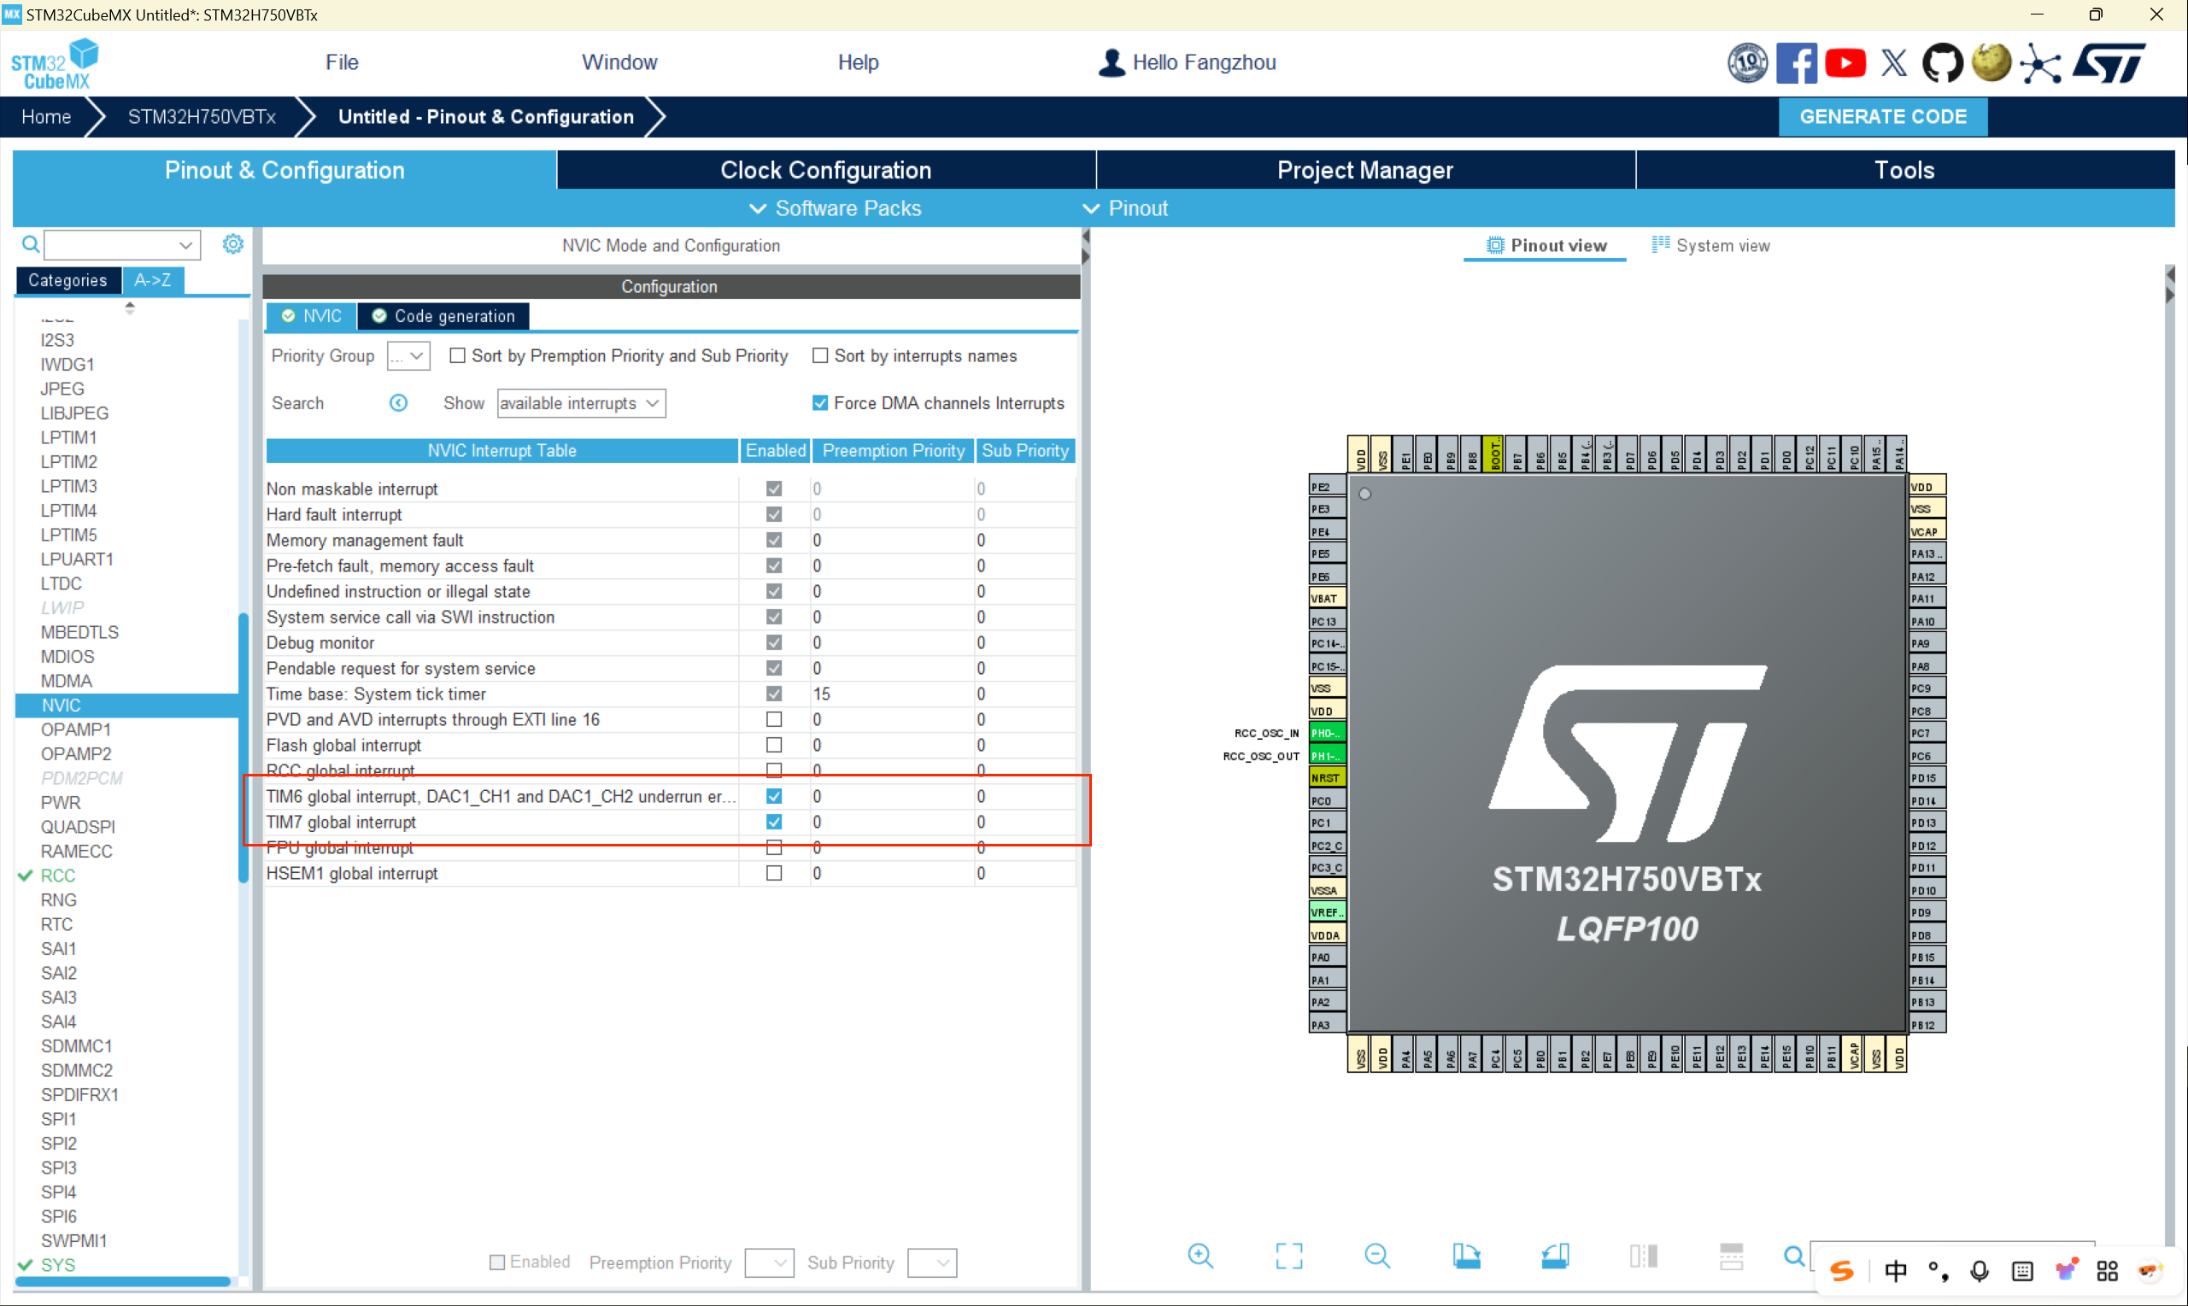
Task: Disable TIM6 global interrupt checkbox
Action: (x=774, y=795)
